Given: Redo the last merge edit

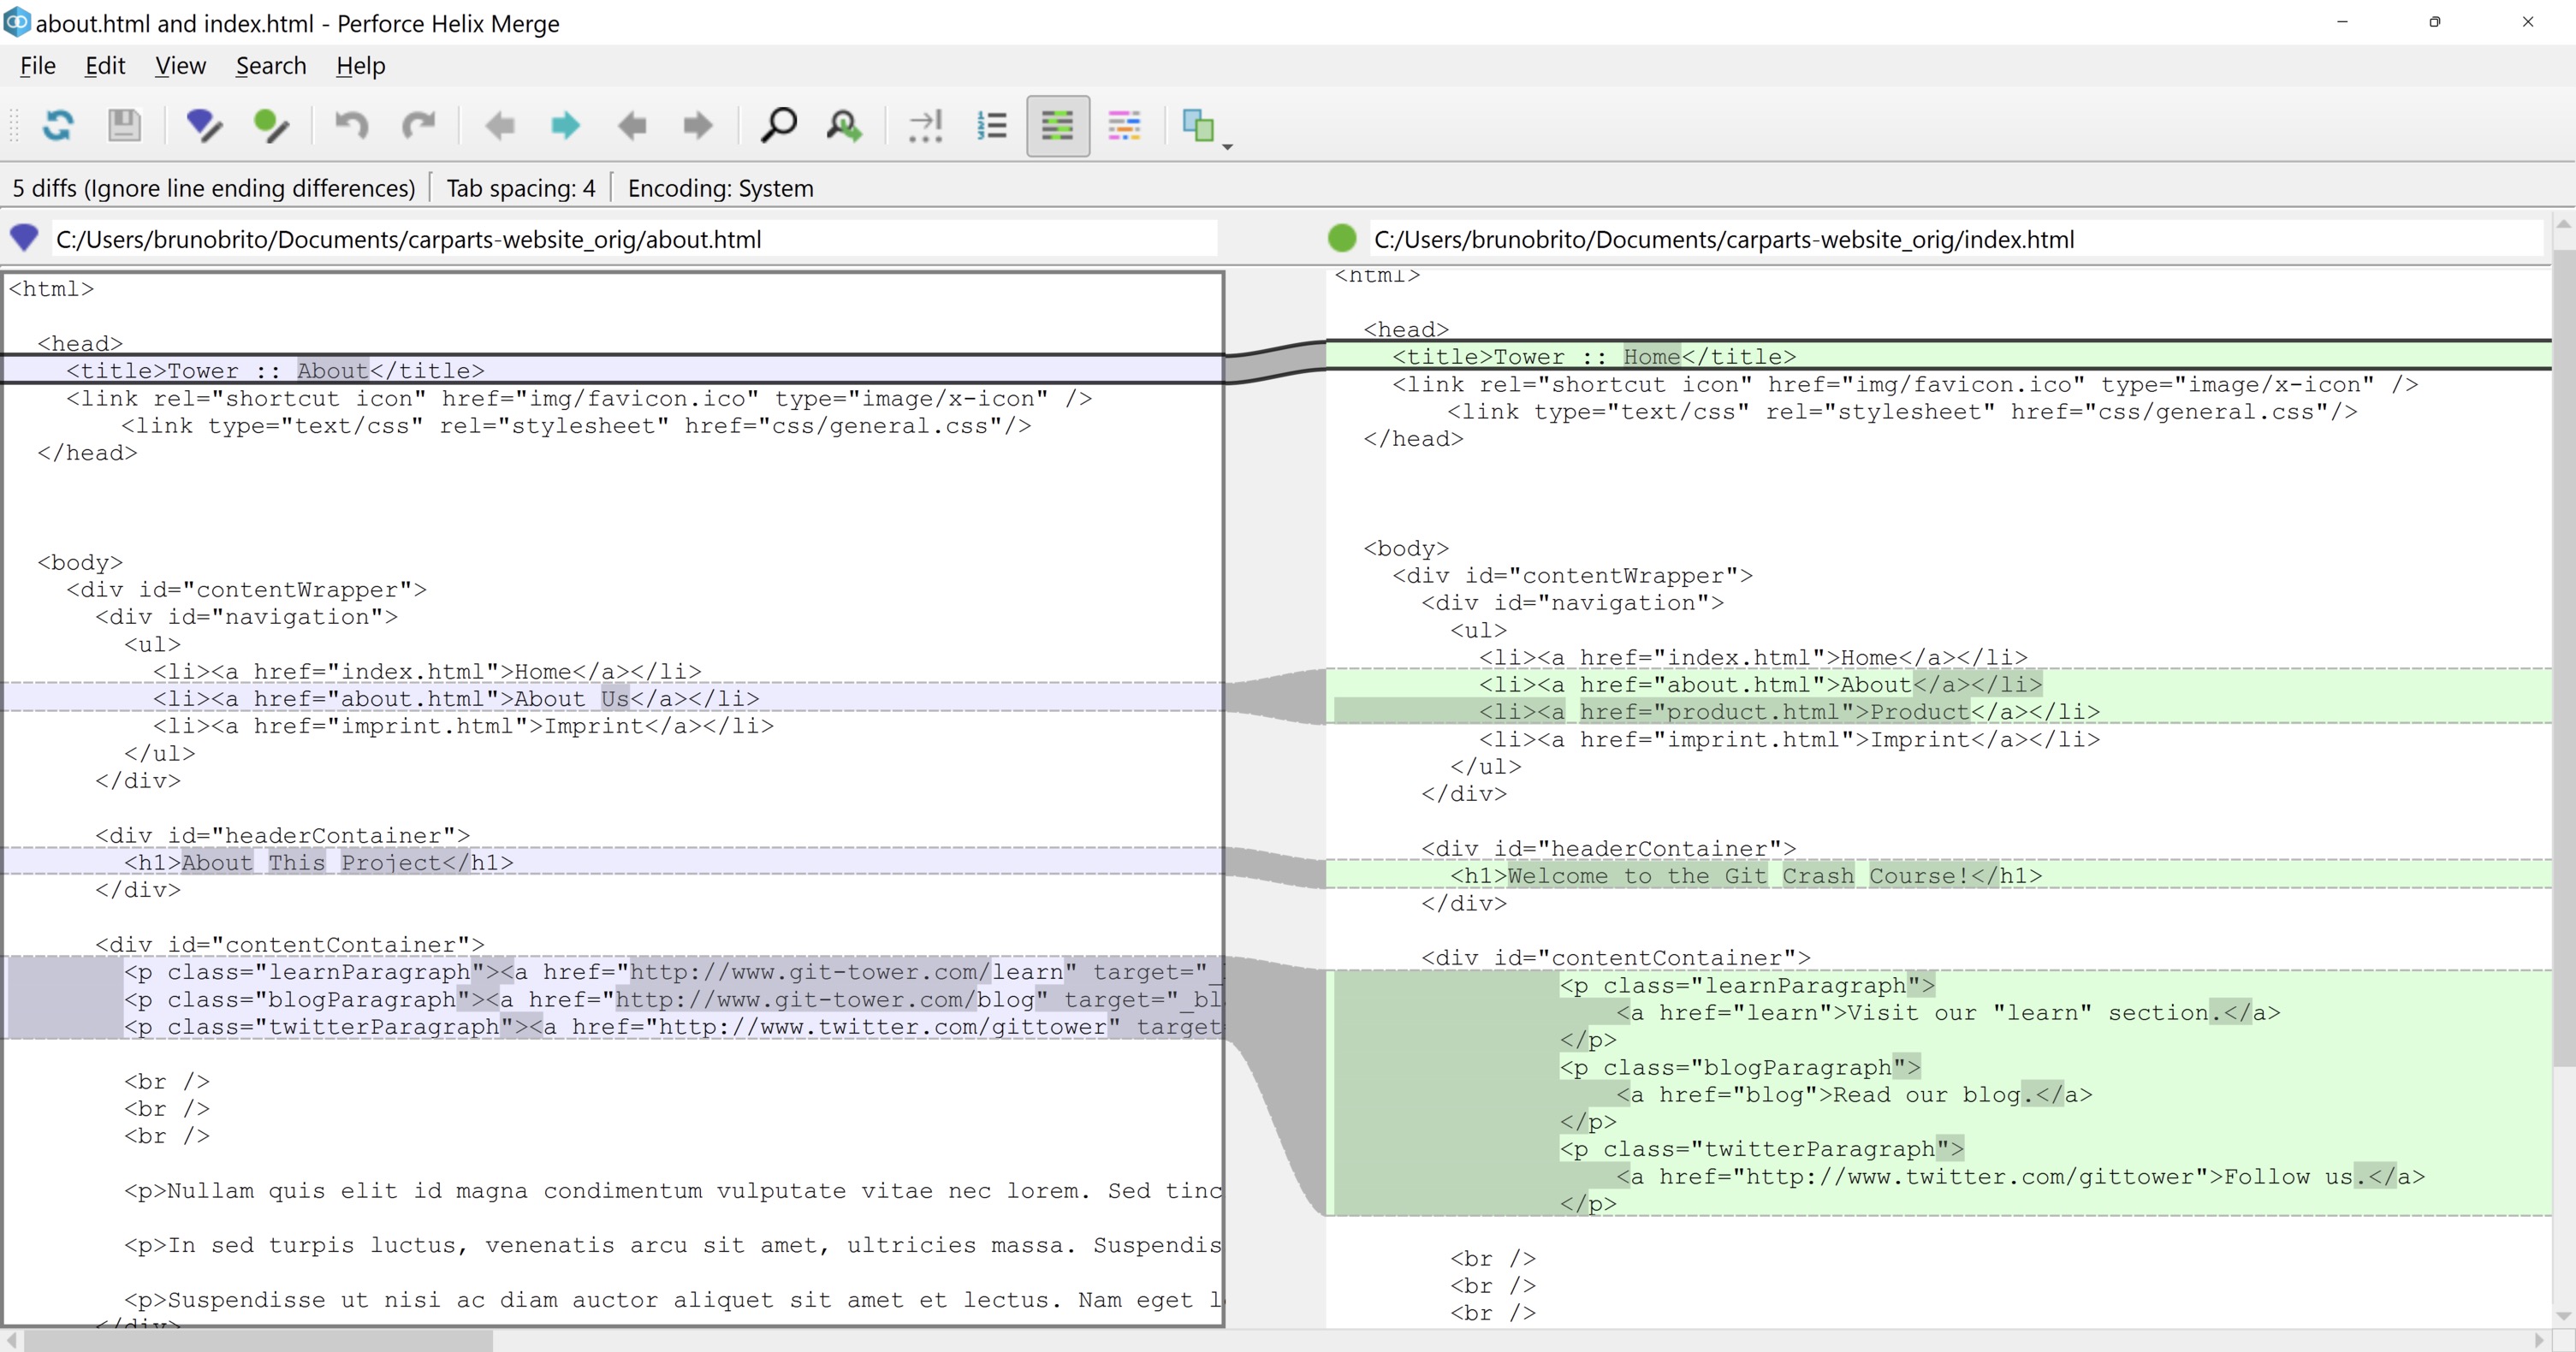Looking at the screenshot, I should [x=419, y=125].
